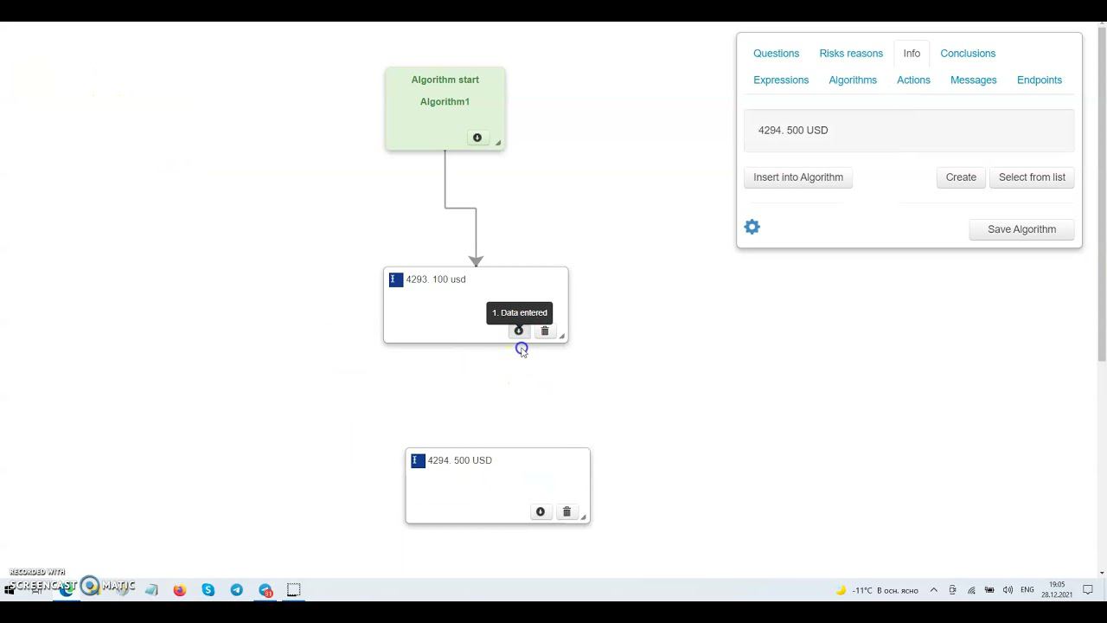The height and width of the screenshot is (623, 1107).
Task: Open the screen capture tool in the taskbar
Action: [x=294, y=590]
